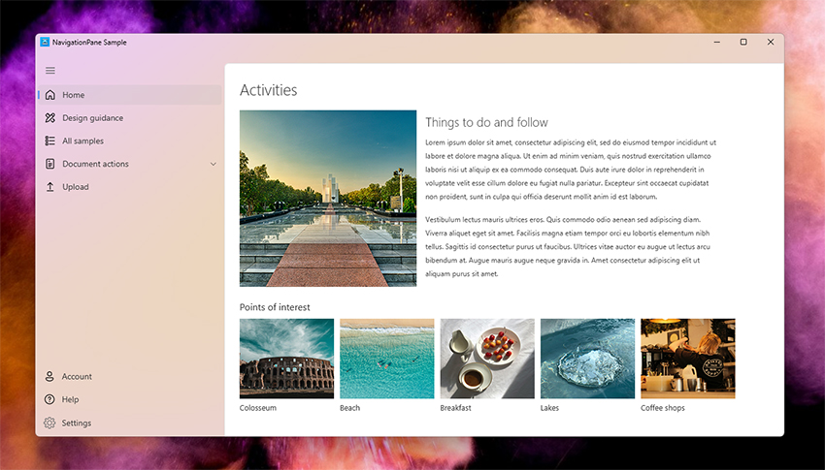The height and width of the screenshot is (470, 825).
Task: Go to the Design guidance page
Action: pyautogui.click(x=92, y=118)
